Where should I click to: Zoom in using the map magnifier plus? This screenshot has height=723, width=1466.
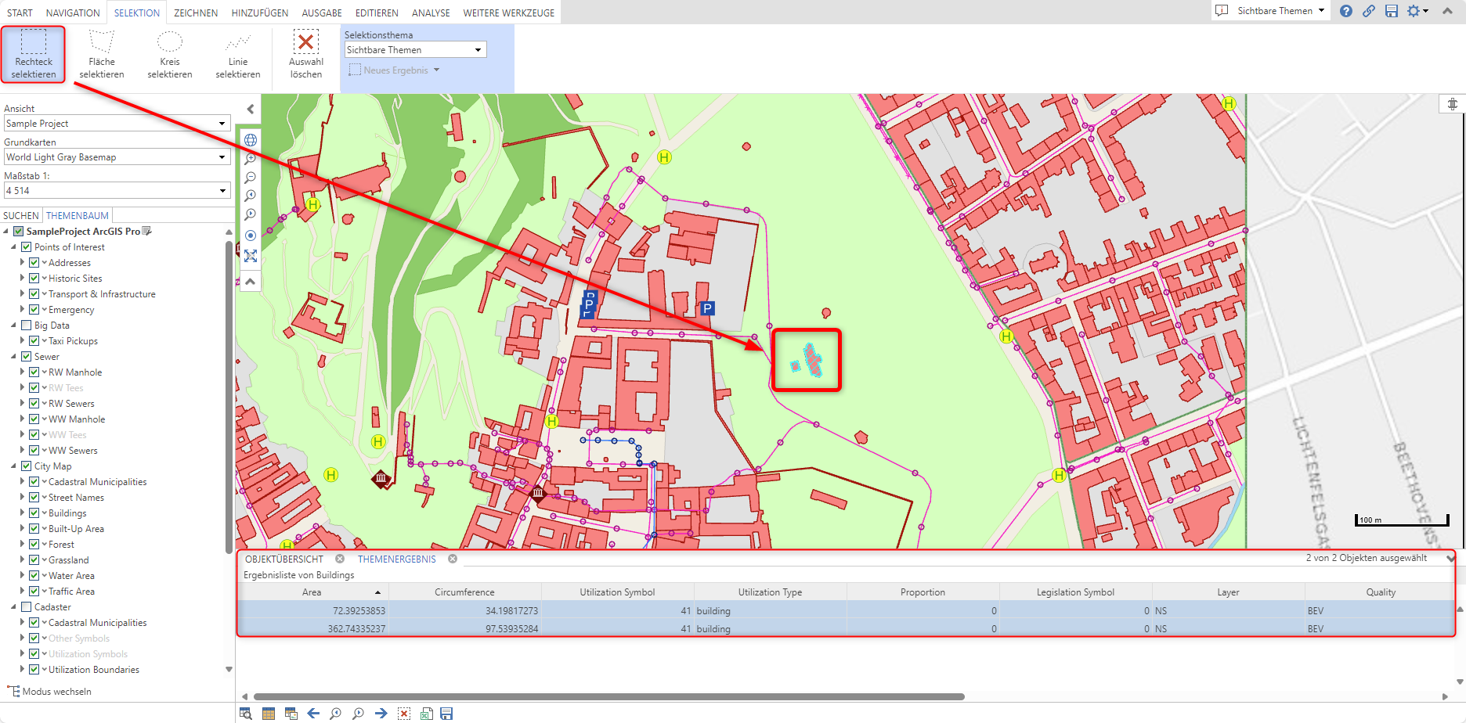click(251, 159)
